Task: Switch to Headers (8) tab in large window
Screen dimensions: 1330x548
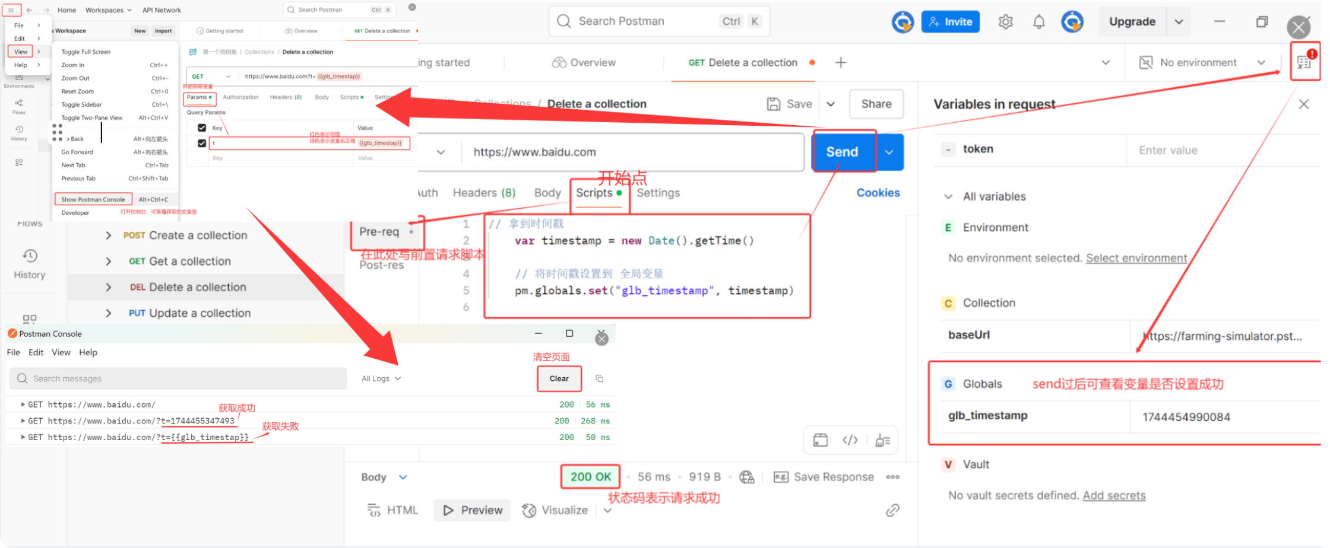Action: pyautogui.click(x=484, y=193)
